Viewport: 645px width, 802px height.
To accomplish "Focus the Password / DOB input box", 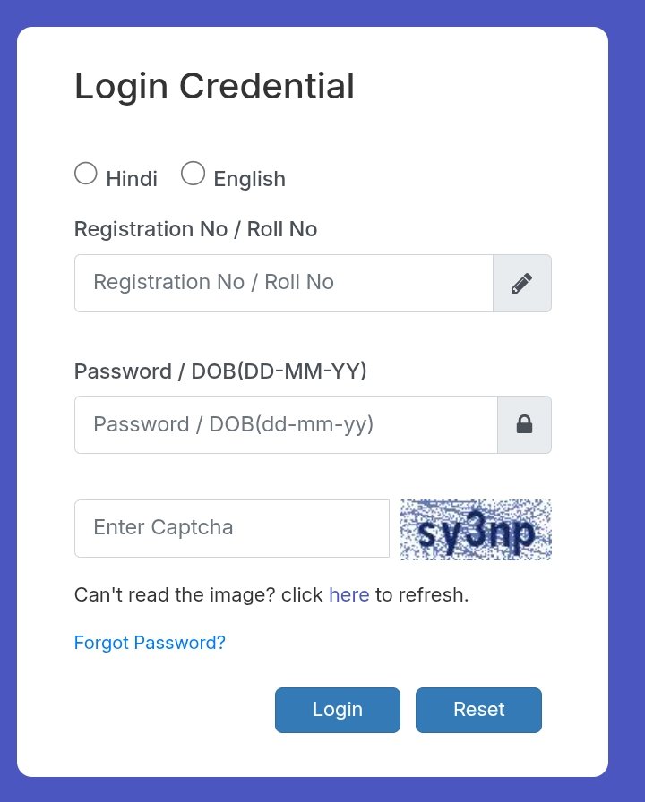I will click(x=285, y=425).
